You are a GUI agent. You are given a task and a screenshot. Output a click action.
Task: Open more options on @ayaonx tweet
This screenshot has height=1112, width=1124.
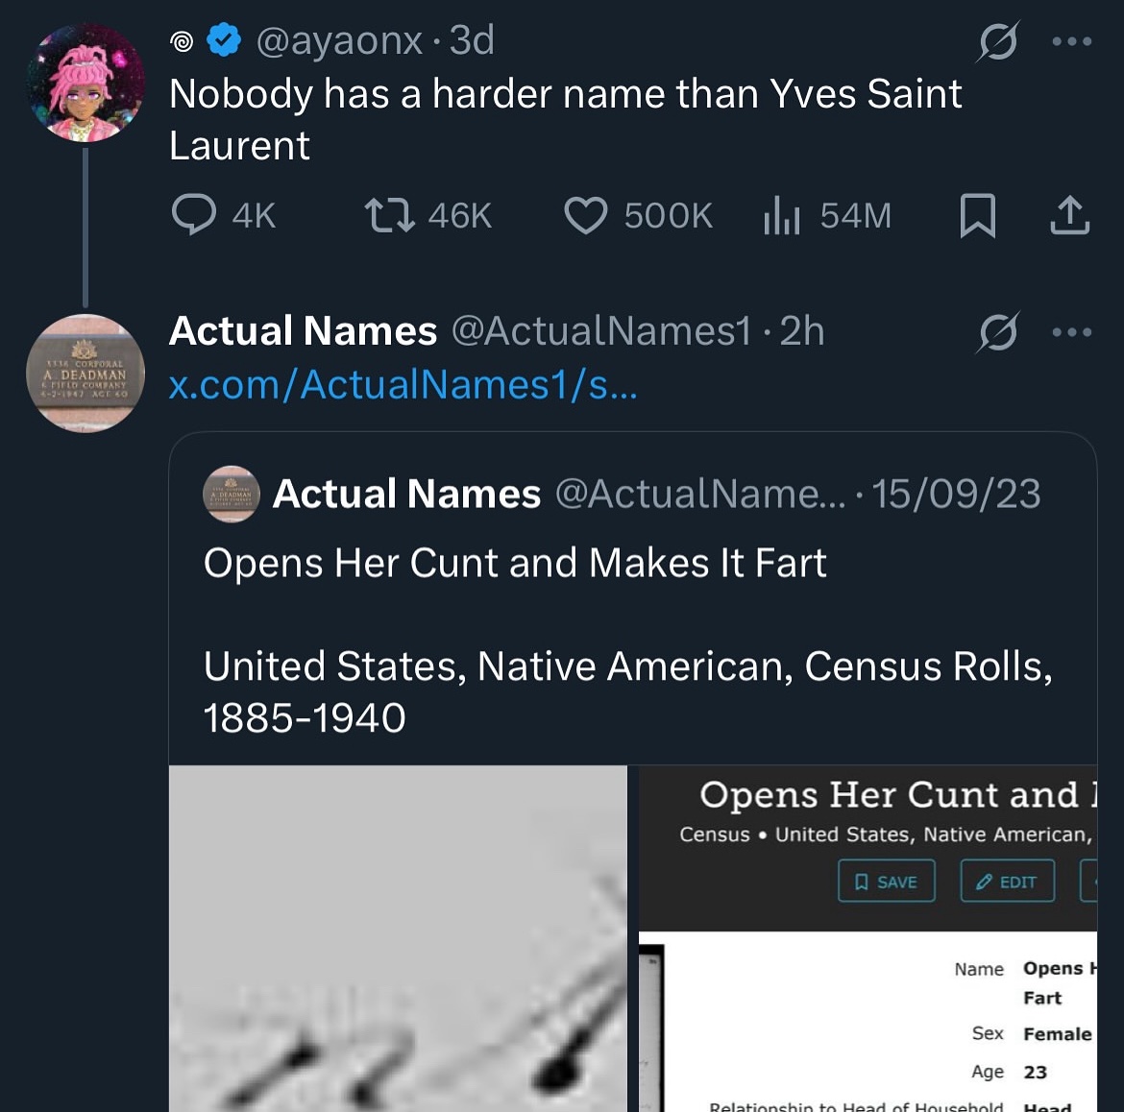[x=1071, y=41]
